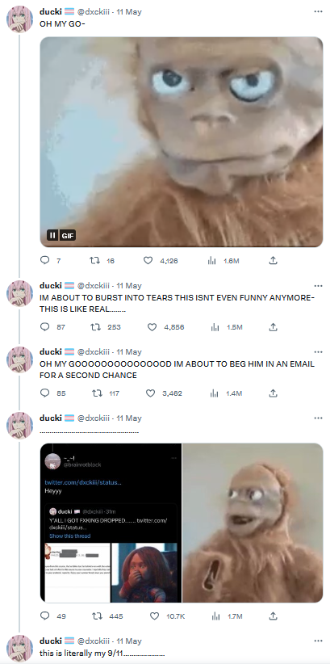Open more options for "BURST INTO TEARS" tweet
The width and height of the screenshot is (330, 664).
click(x=318, y=285)
